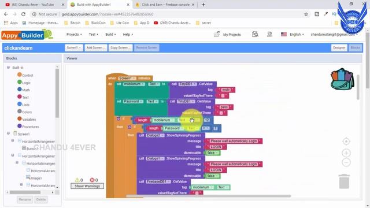Select the Colors blocks category
This screenshot has height=208, width=370.
24,112
